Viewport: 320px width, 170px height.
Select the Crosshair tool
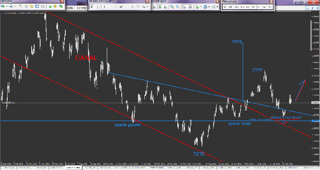tap(98, 7)
